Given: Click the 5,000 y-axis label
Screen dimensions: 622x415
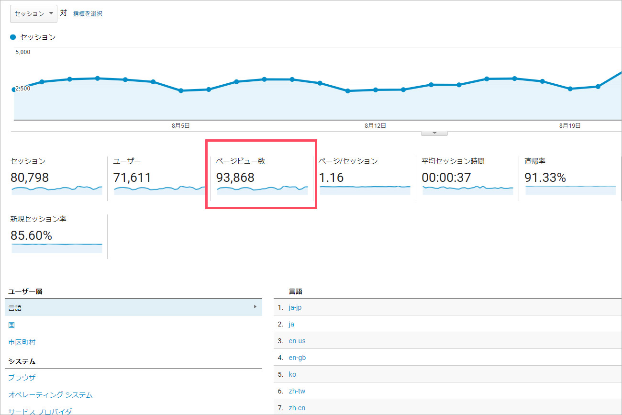Looking at the screenshot, I should tap(23, 52).
